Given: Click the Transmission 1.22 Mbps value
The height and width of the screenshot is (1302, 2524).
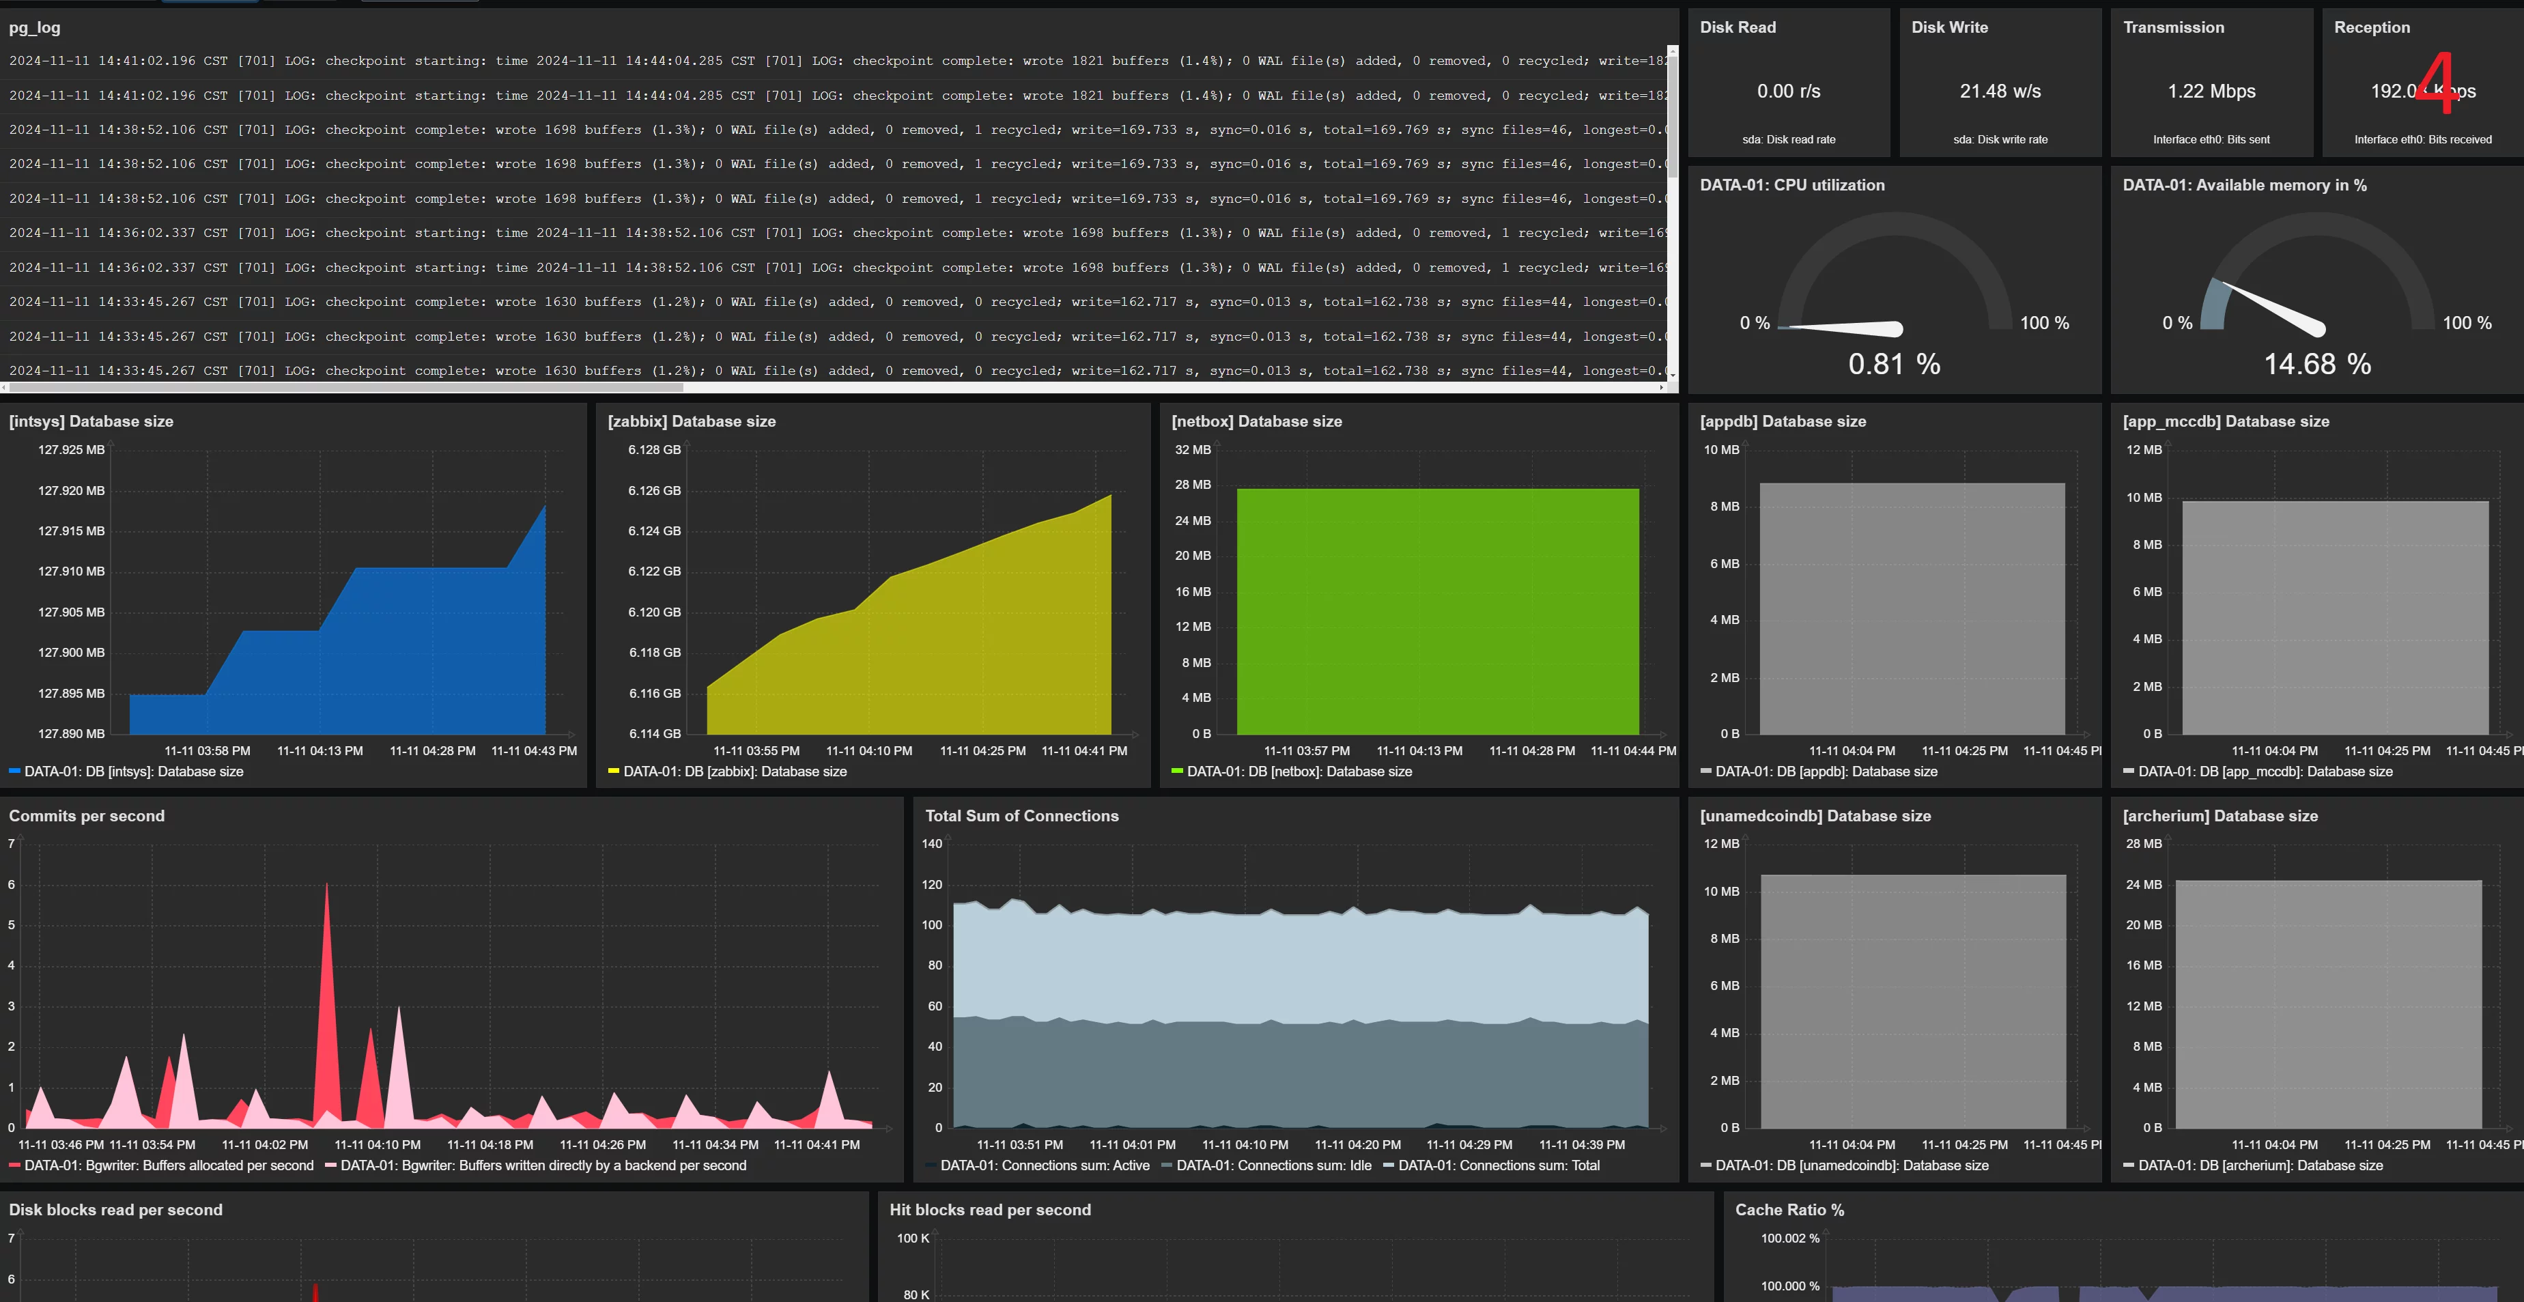Looking at the screenshot, I should [2211, 91].
